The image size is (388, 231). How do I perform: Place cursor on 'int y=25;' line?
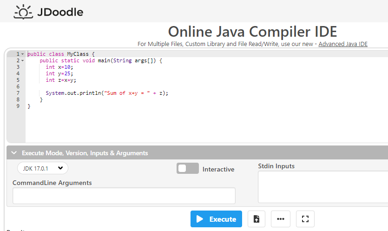(x=59, y=73)
